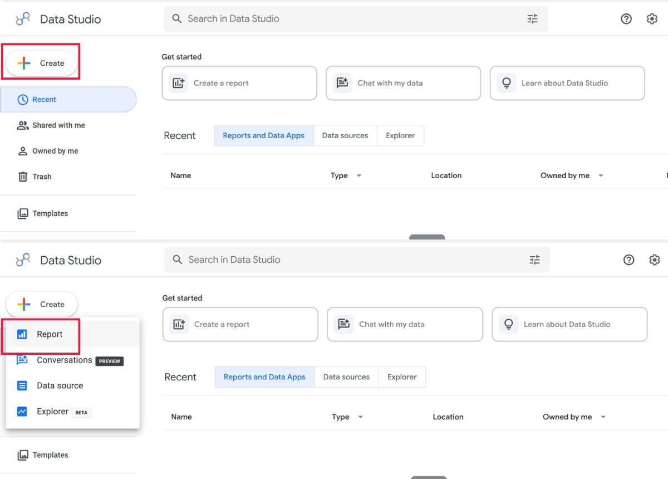Choose Explorer from the Create menu

[x=72, y=412]
